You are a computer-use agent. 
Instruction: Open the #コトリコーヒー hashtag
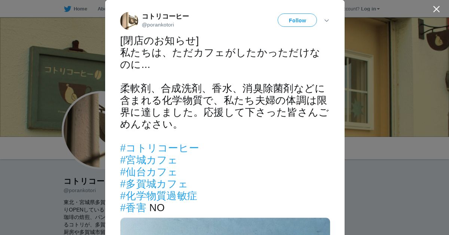click(159, 148)
